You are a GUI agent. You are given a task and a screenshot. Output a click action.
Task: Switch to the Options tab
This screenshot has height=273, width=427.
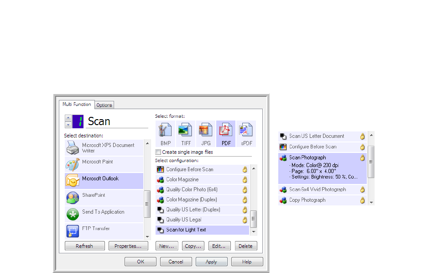tap(104, 105)
